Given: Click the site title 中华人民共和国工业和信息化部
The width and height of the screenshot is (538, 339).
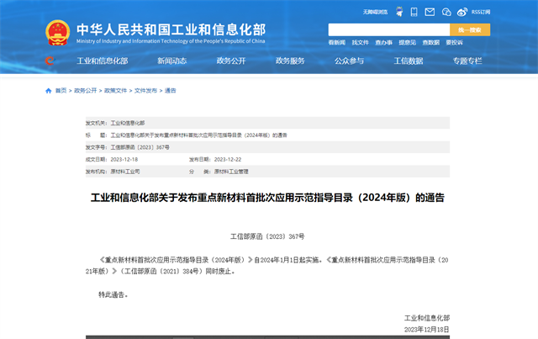Looking at the screenshot, I should 171,30.
